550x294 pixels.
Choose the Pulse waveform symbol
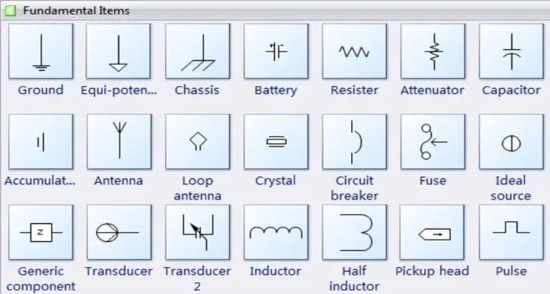(511, 232)
